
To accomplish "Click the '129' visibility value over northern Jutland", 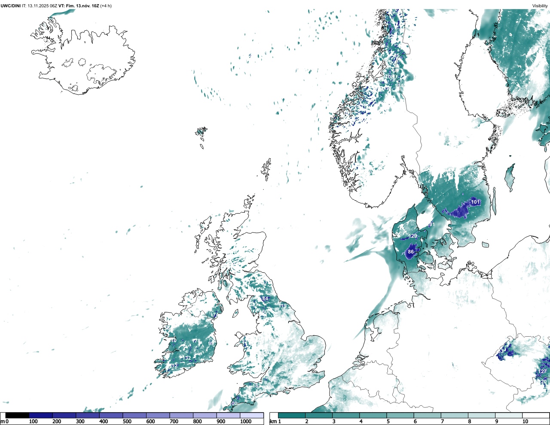I will pos(412,236).
